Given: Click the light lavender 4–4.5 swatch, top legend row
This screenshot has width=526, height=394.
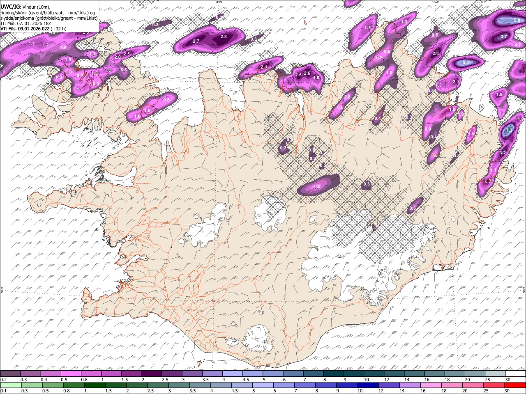Looking at the screenshot, I should click(232, 373).
